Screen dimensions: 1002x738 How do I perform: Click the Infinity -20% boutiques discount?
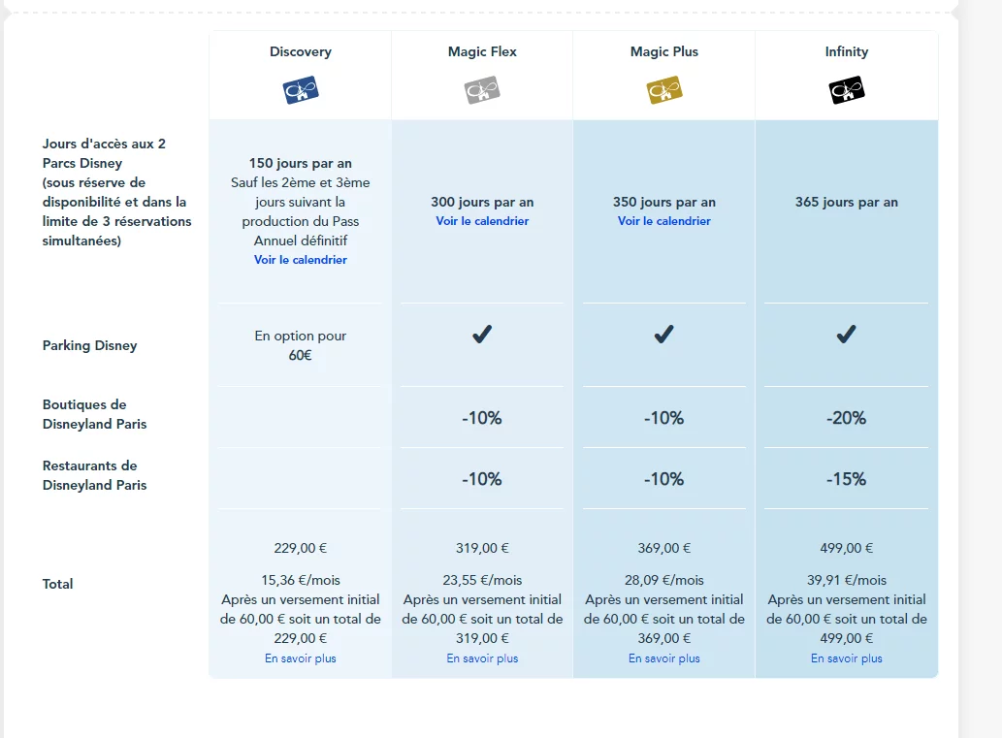click(x=846, y=418)
